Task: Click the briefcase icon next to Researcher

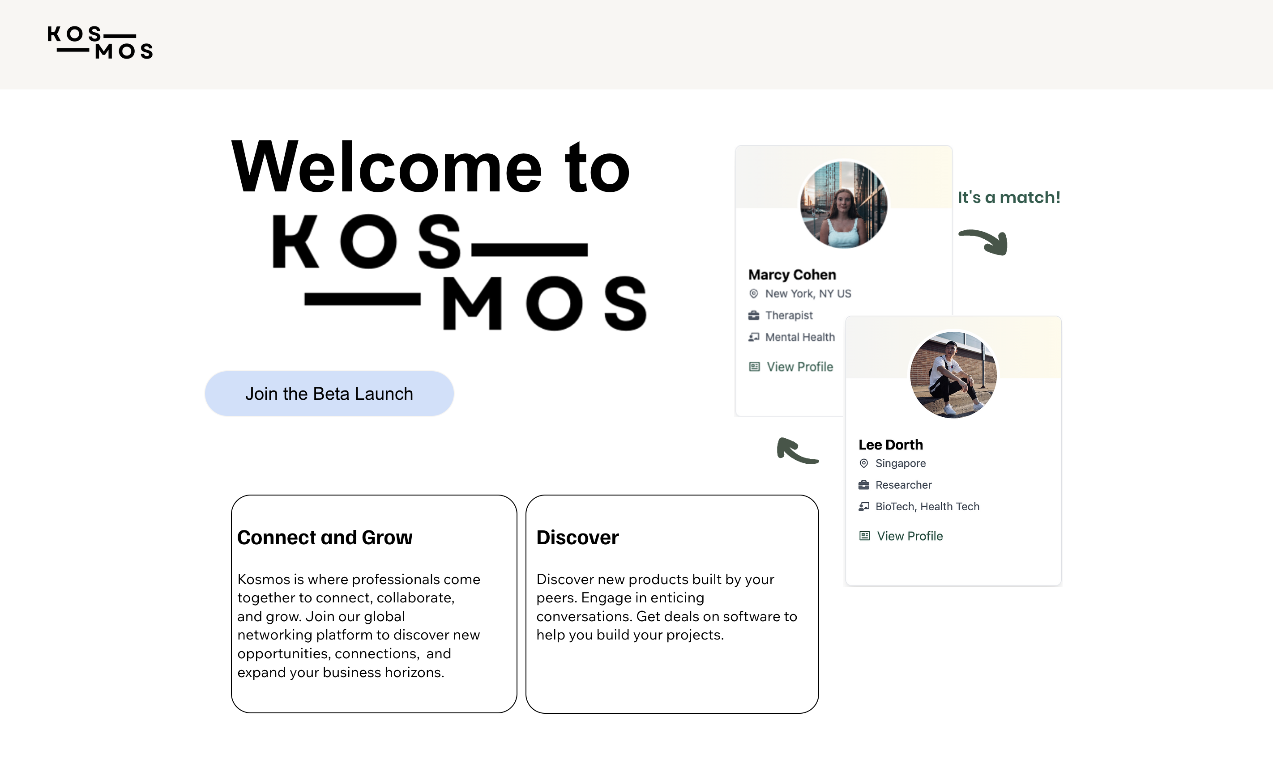Action: pos(864,485)
